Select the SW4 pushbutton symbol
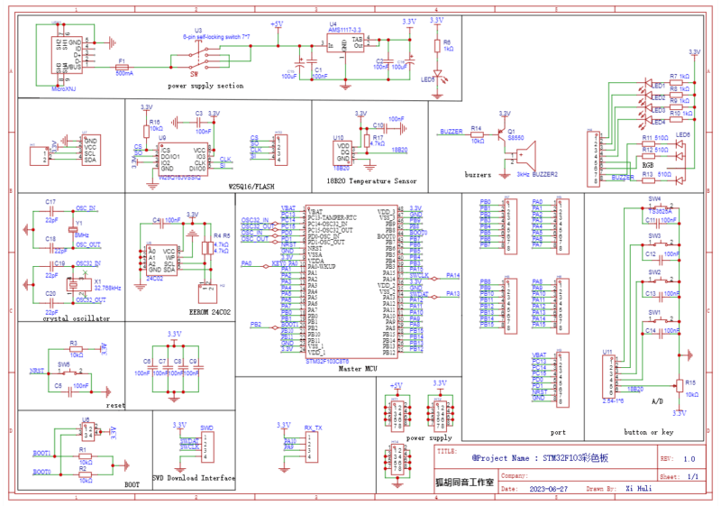This screenshot has height=506, width=721. (x=661, y=207)
